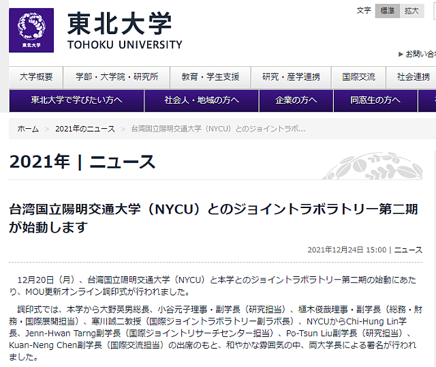This screenshot has width=436, height=367.
Task: Go to 同窓生の方へ page
Action: pos(375,100)
